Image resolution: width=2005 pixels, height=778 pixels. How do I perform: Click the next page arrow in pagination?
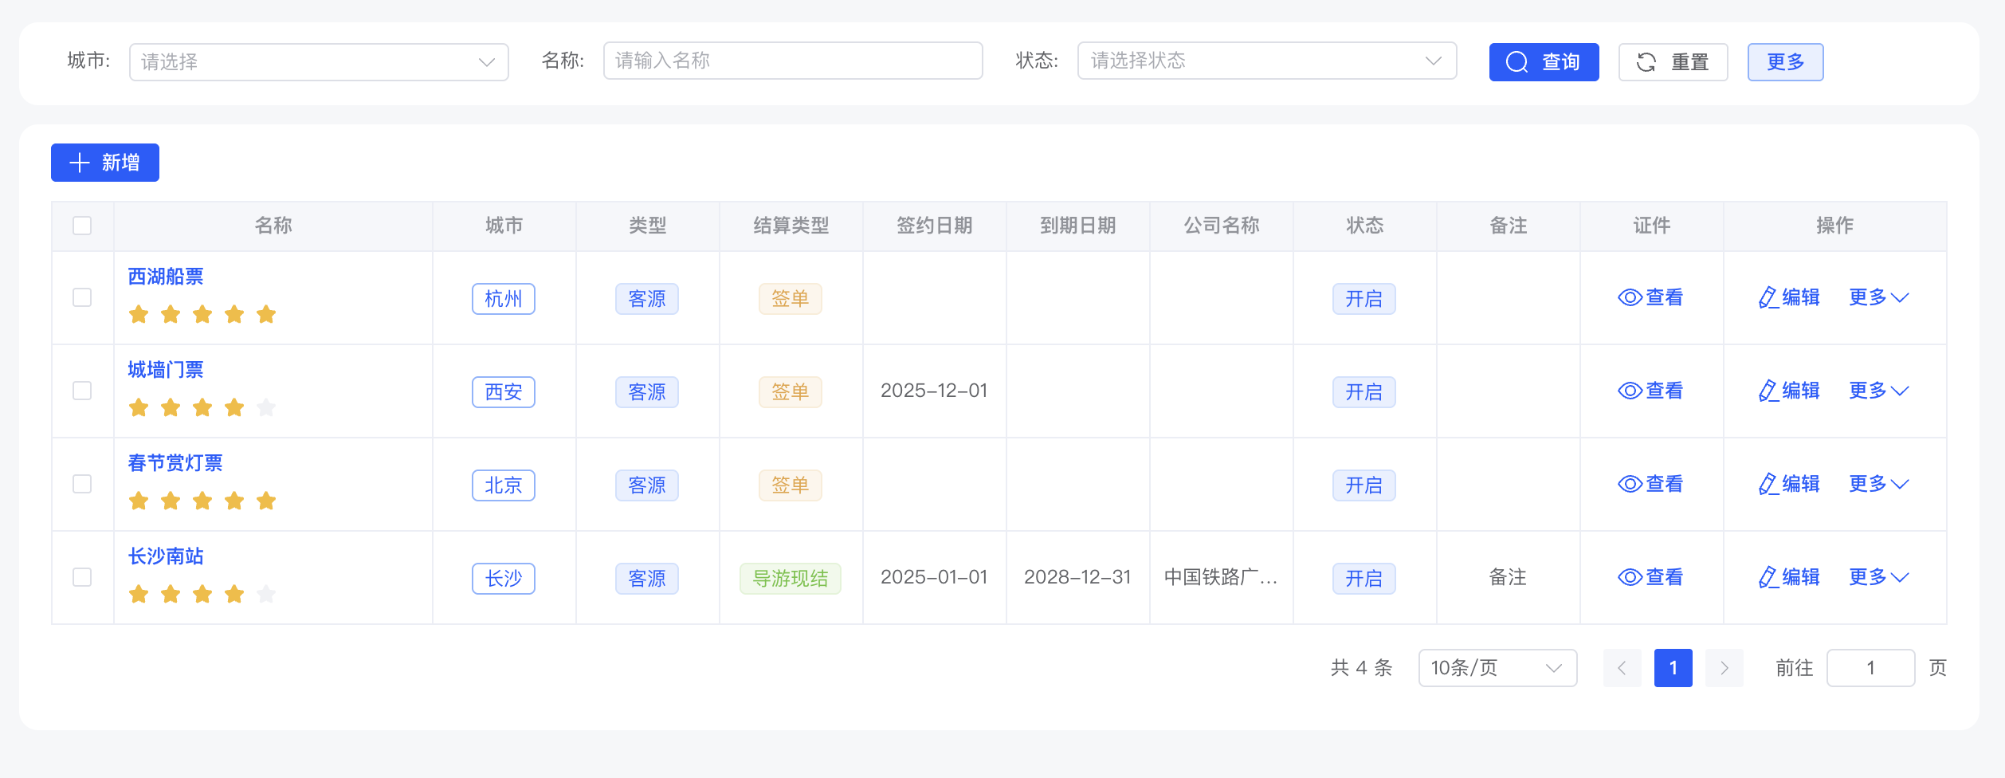click(1724, 668)
